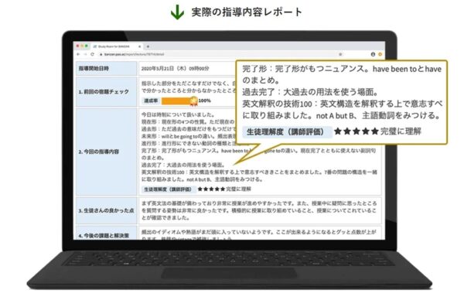Click the orange extension icon in the toolbar
The height and width of the screenshot is (300, 464).
coord(380,54)
